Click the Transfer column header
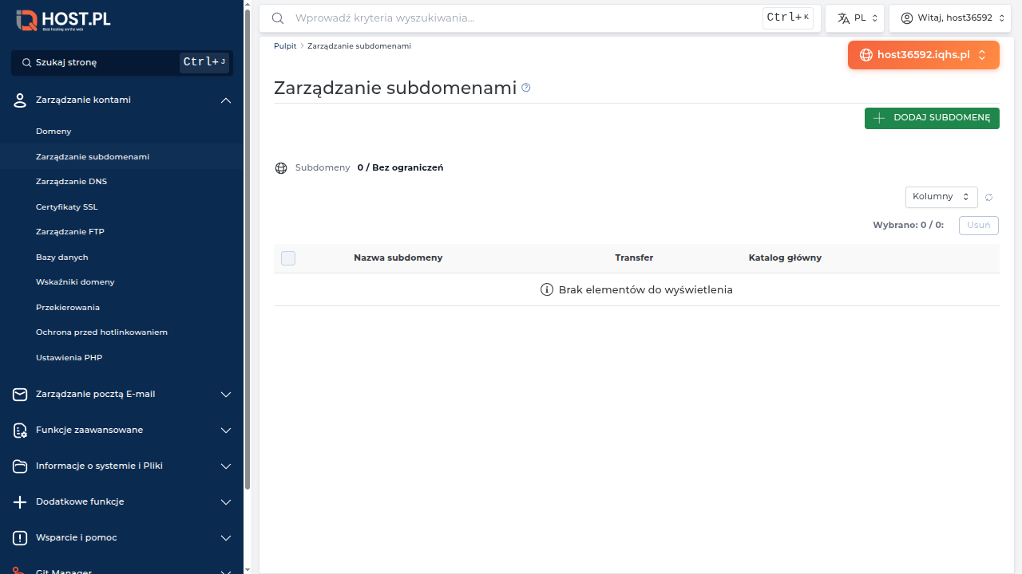The width and height of the screenshot is (1022, 574). coord(634,258)
